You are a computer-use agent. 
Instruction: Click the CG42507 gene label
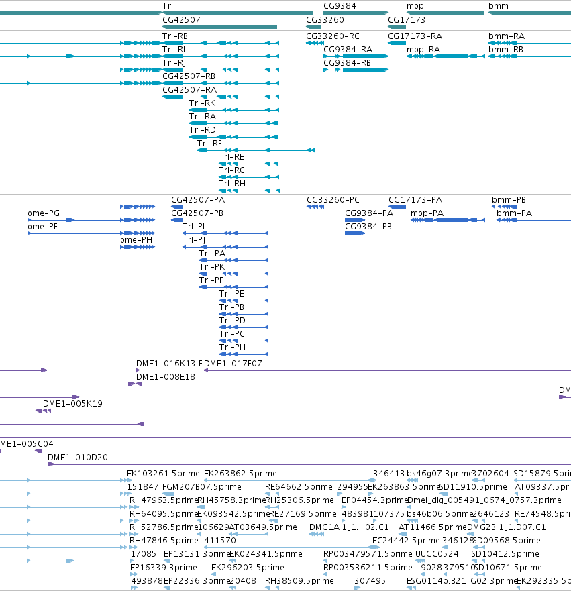[x=181, y=20]
